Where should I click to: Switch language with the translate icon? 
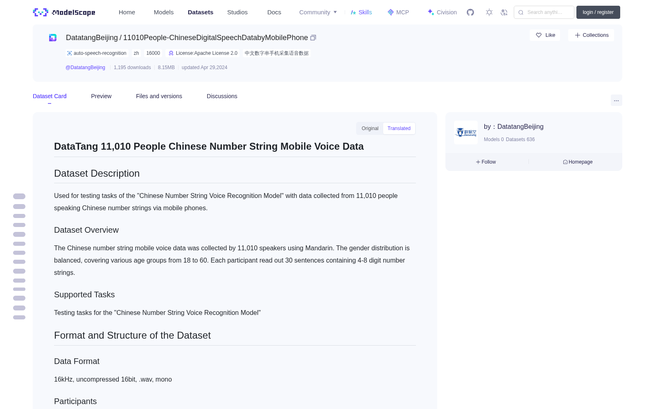point(504,12)
